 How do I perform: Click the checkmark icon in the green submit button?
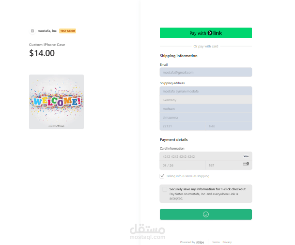click(206, 214)
